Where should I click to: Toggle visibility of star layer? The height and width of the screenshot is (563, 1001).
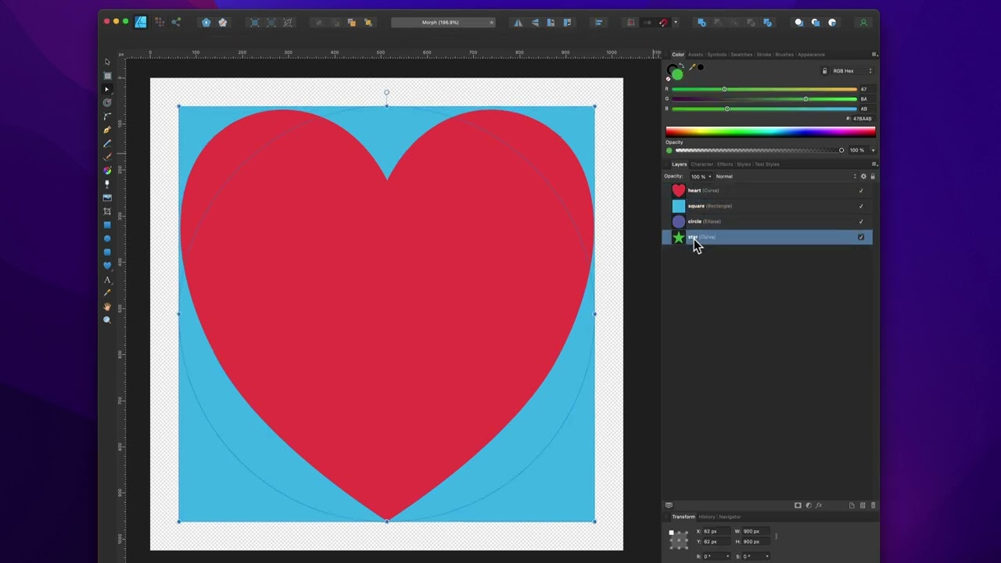click(861, 237)
